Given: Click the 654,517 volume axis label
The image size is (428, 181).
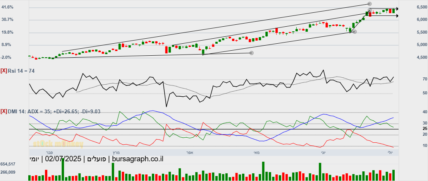Looking at the screenshot, I should point(8,164).
